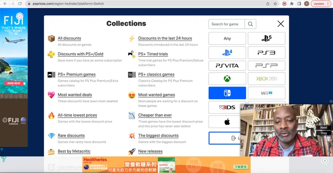Open Most wanted games link
Viewport: 333px width, 173px height.
point(157,95)
